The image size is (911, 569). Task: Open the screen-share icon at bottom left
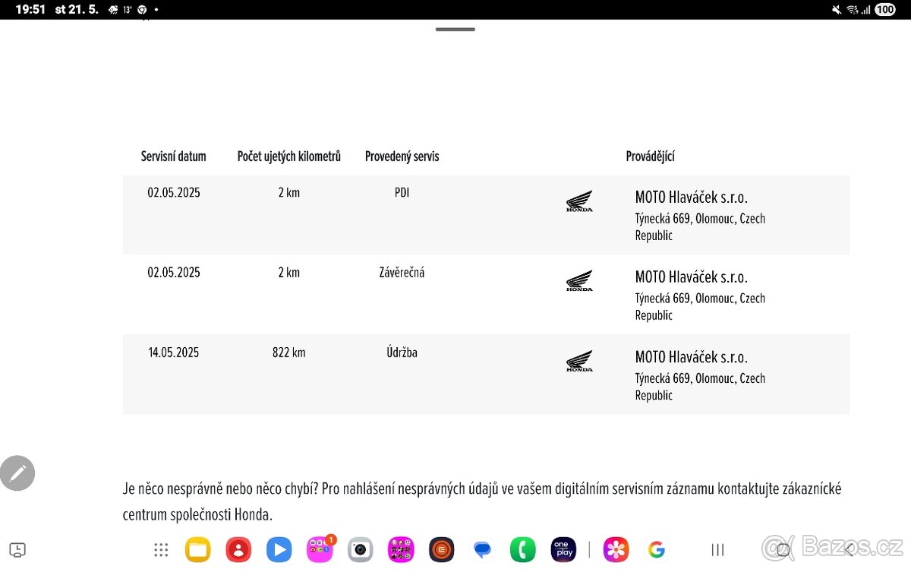click(x=18, y=549)
